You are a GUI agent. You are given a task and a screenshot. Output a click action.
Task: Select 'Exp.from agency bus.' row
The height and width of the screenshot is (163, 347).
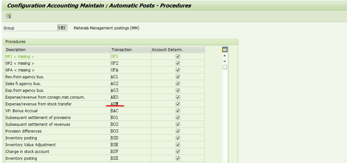click(x=58, y=91)
